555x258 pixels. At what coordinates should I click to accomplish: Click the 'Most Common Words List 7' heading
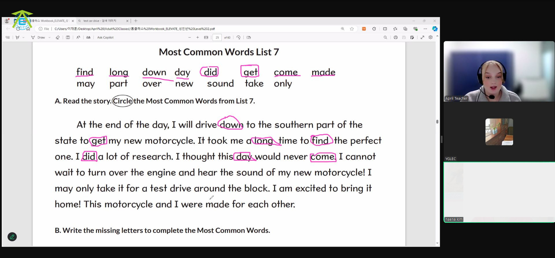click(219, 52)
